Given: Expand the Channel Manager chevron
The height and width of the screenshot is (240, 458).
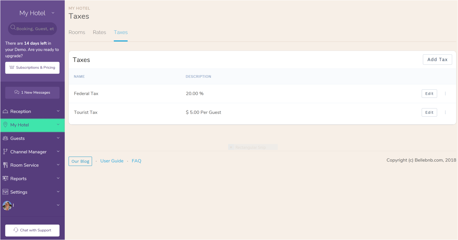Looking at the screenshot, I should [58, 151].
